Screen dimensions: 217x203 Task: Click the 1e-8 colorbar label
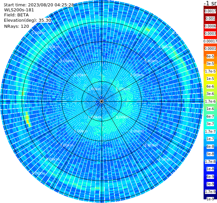pyautogui.click(x=210, y=169)
